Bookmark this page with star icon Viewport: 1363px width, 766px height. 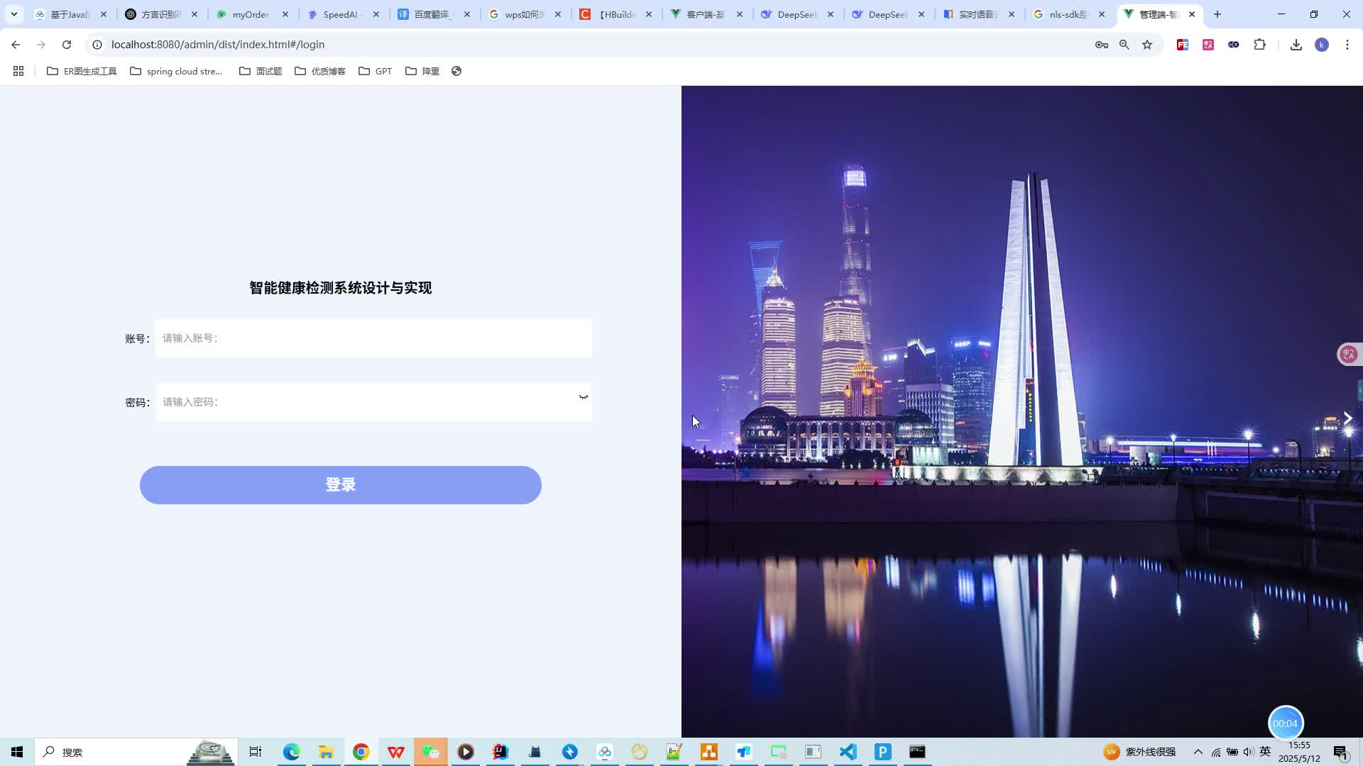(1147, 45)
